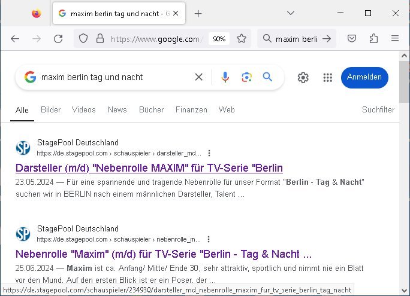
Task: Bookmark this page with the star icon
Action: pyautogui.click(x=242, y=39)
